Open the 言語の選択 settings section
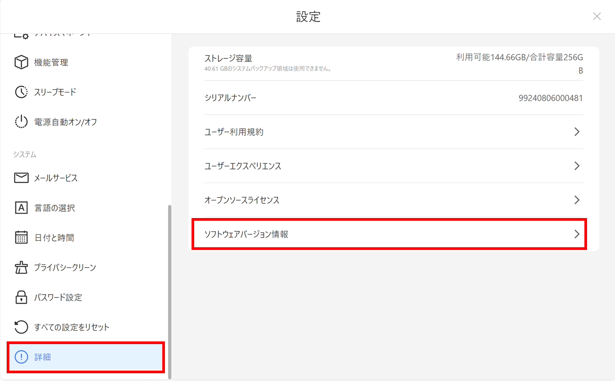 (54, 208)
